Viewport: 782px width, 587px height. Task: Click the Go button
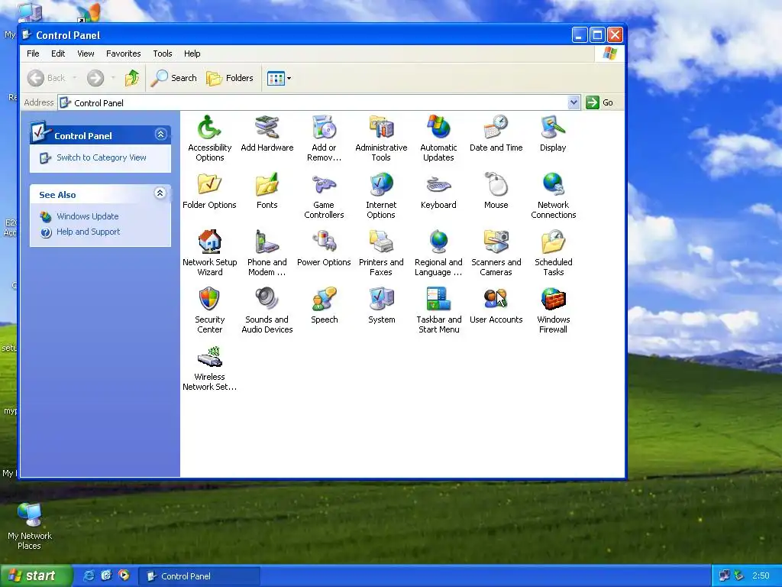[600, 102]
